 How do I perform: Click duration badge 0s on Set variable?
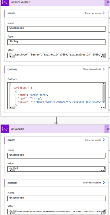[x=107, y=129]
